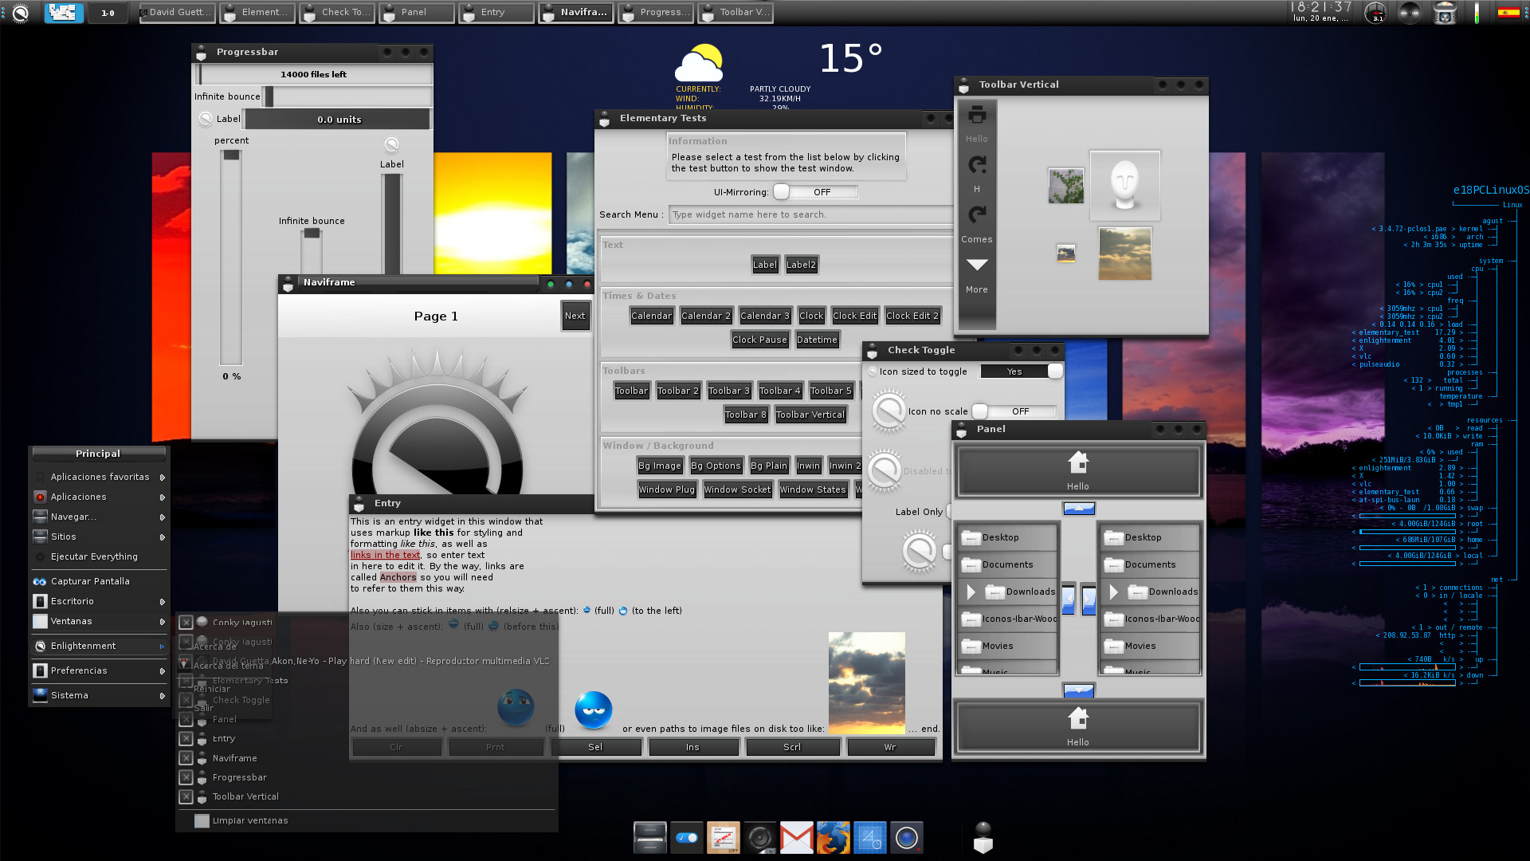
Task: Click the 'Comes' arrow toolbar icon
Action: click(x=977, y=215)
